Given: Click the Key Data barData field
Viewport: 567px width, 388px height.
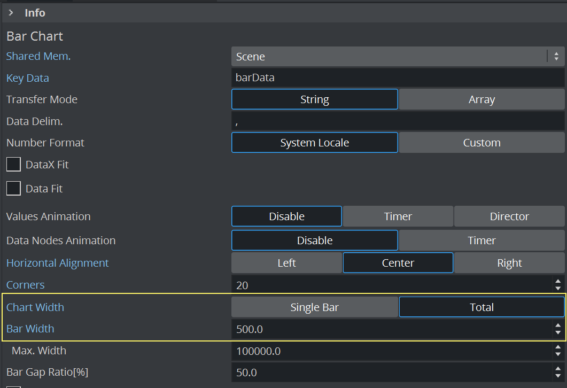Looking at the screenshot, I should tap(398, 78).
